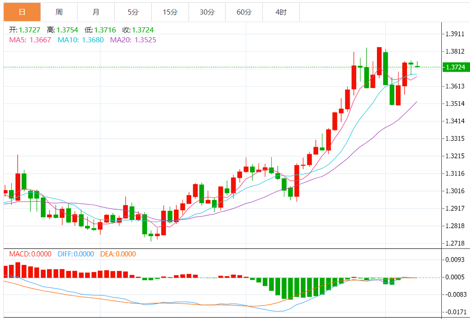Click the MA10: 1.3680 indicator value
The width and height of the screenshot is (470, 319).
81,40
